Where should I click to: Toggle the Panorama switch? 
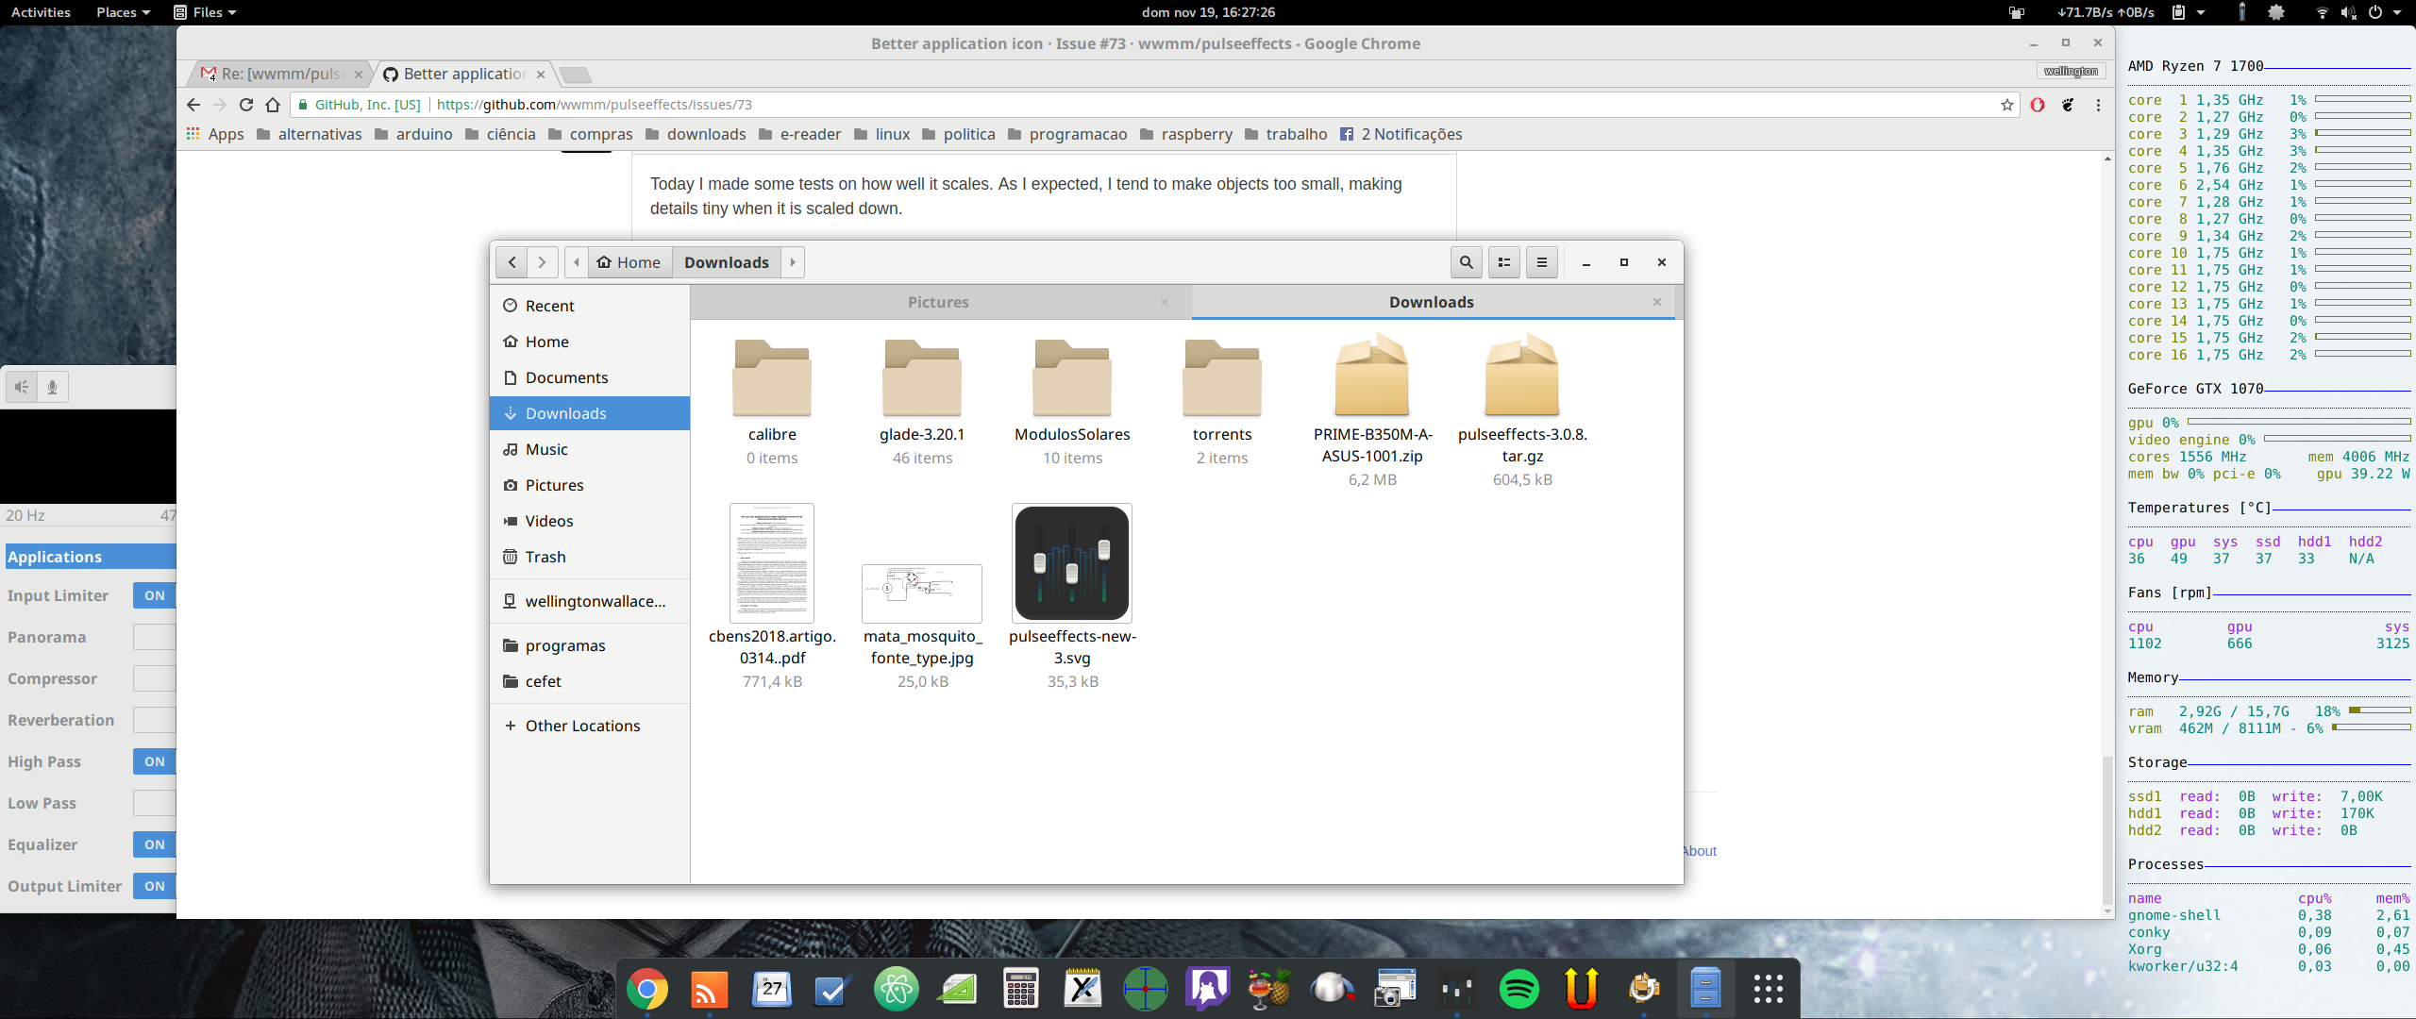[x=155, y=637]
